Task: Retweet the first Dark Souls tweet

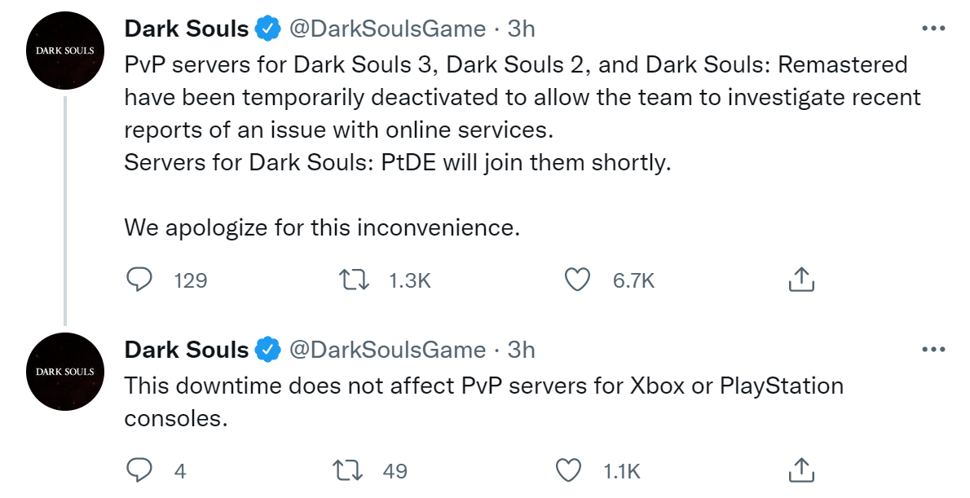Action: point(355,280)
